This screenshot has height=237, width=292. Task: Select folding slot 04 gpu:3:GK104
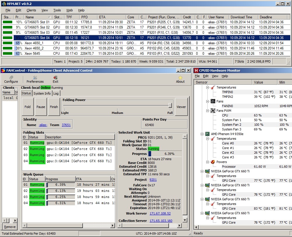(68, 161)
